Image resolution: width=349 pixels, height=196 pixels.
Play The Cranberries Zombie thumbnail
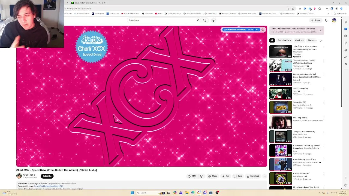coord(281,66)
